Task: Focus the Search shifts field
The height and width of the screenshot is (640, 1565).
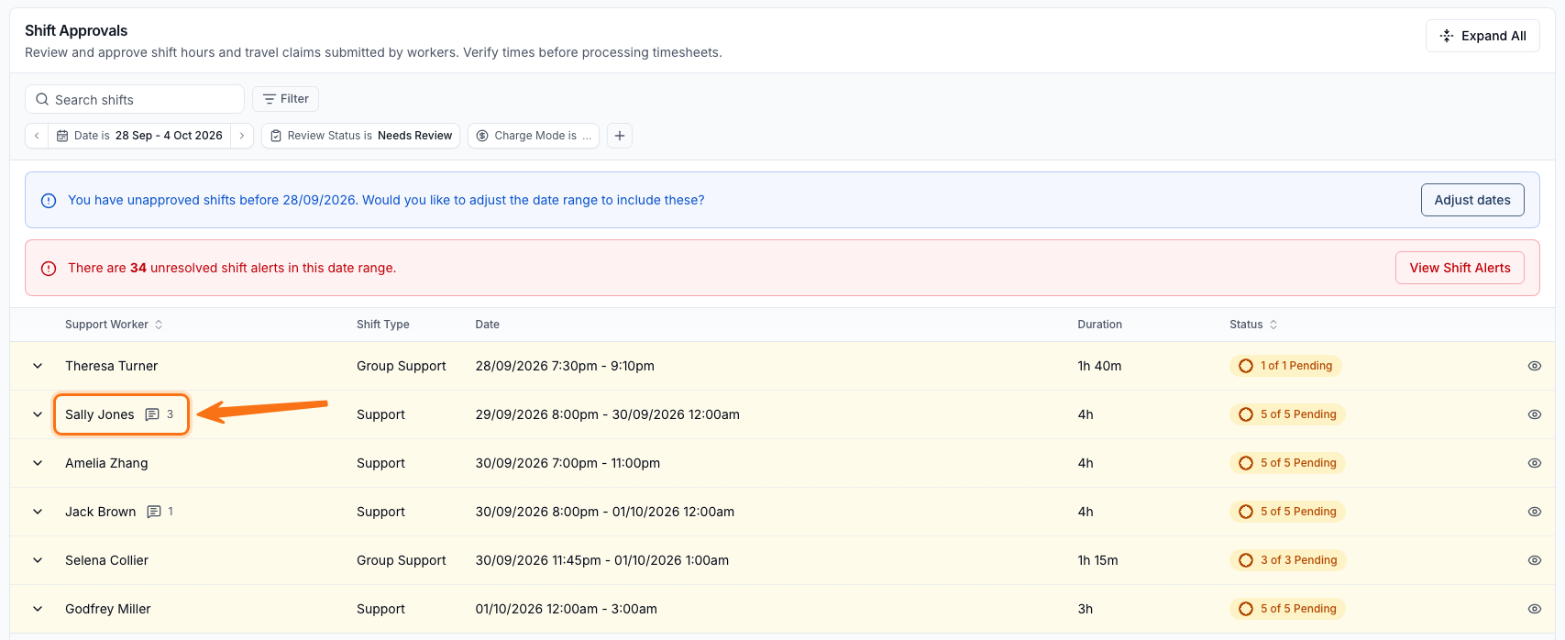Action: pos(135,99)
